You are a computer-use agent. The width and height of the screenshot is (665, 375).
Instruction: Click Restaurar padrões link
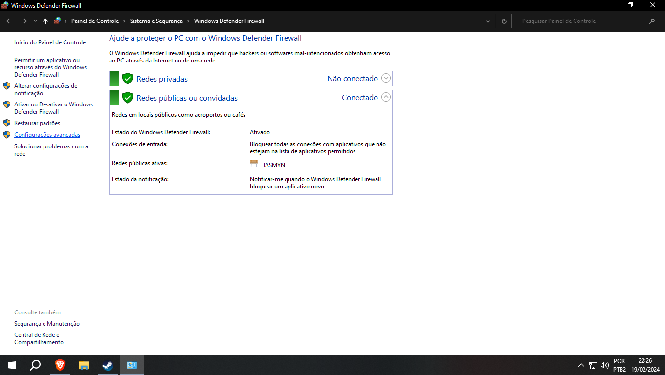point(37,123)
